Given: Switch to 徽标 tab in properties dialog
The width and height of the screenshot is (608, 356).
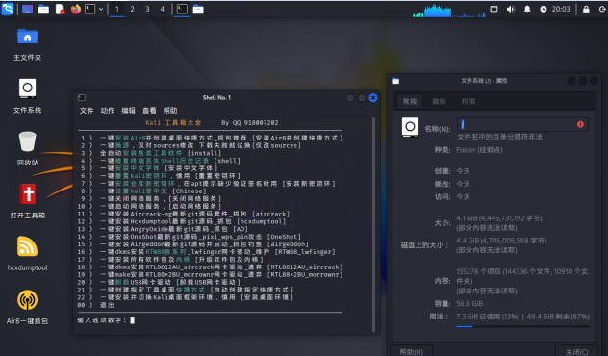Looking at the screenshot, I should (439, 102).
